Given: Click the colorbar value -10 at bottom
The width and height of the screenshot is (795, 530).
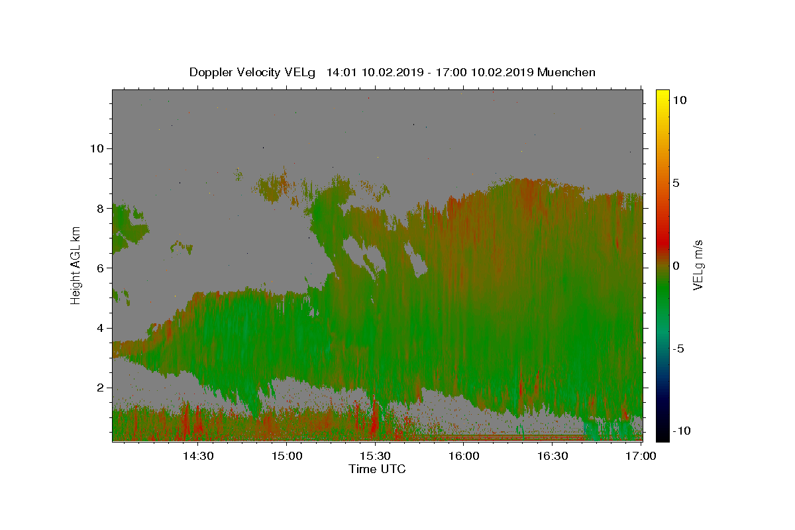Looking at the screenshot, I should 681,431.
